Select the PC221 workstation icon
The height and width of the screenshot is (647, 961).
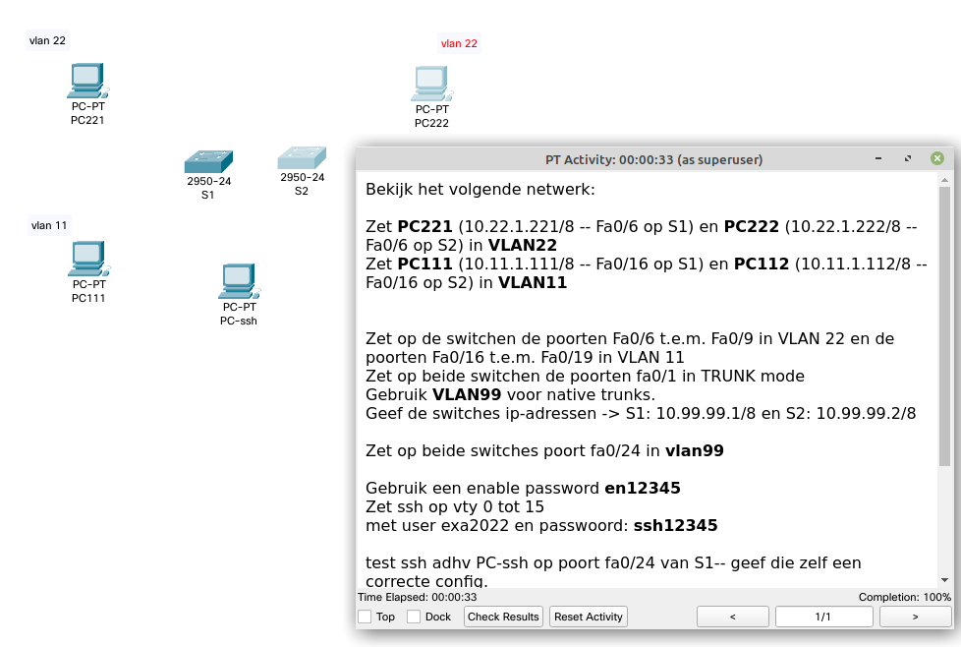click(x=87, y=81)
